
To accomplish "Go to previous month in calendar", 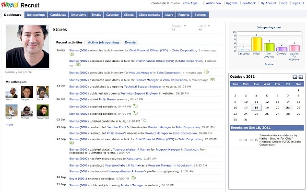I will coord(295,77).
